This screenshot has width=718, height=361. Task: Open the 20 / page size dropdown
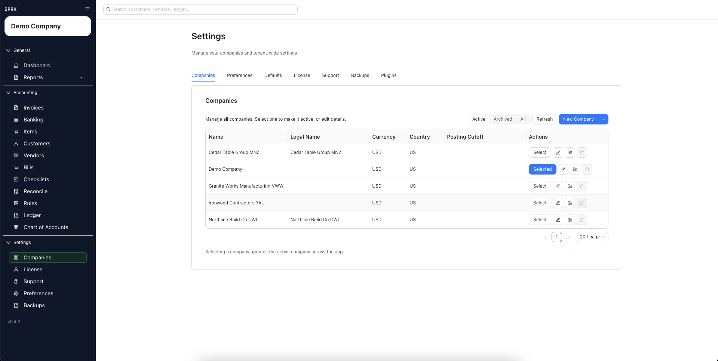coord(592,237)
